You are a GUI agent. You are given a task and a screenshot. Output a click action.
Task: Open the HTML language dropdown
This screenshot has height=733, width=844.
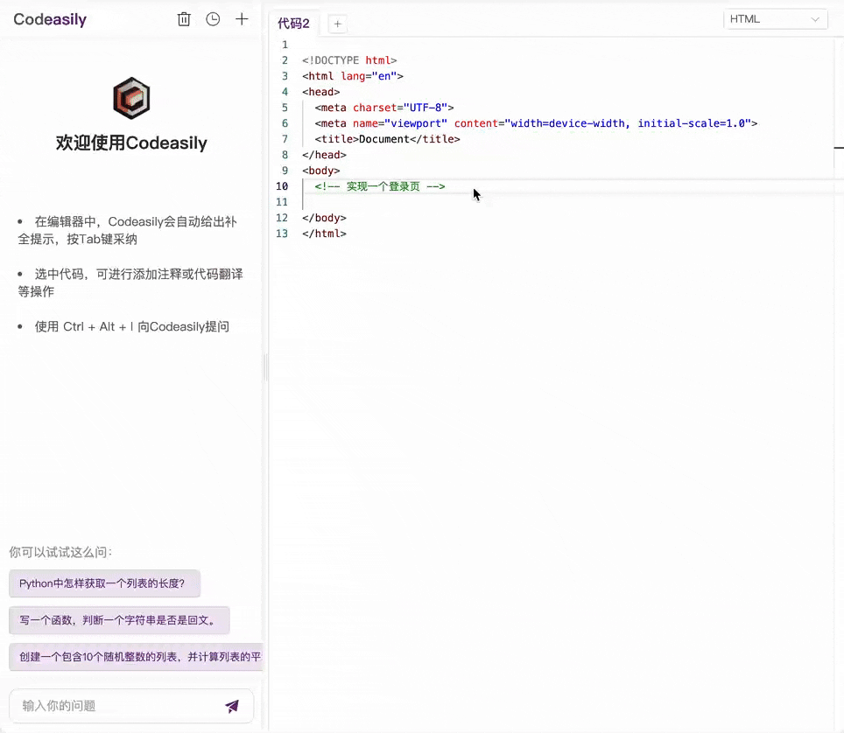tap(776, 18)
